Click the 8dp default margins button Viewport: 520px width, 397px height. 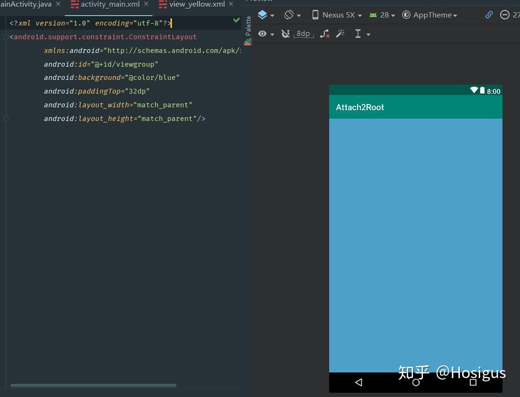coord(303,34)
